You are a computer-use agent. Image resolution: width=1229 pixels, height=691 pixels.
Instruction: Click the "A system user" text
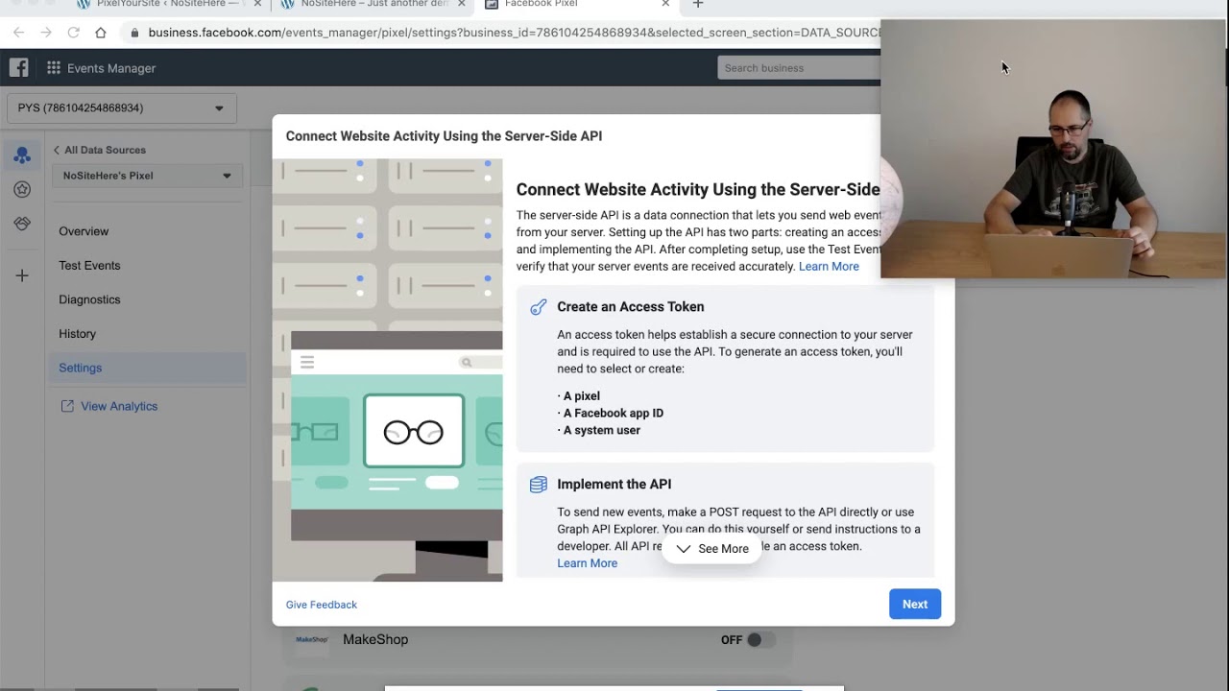602,431
